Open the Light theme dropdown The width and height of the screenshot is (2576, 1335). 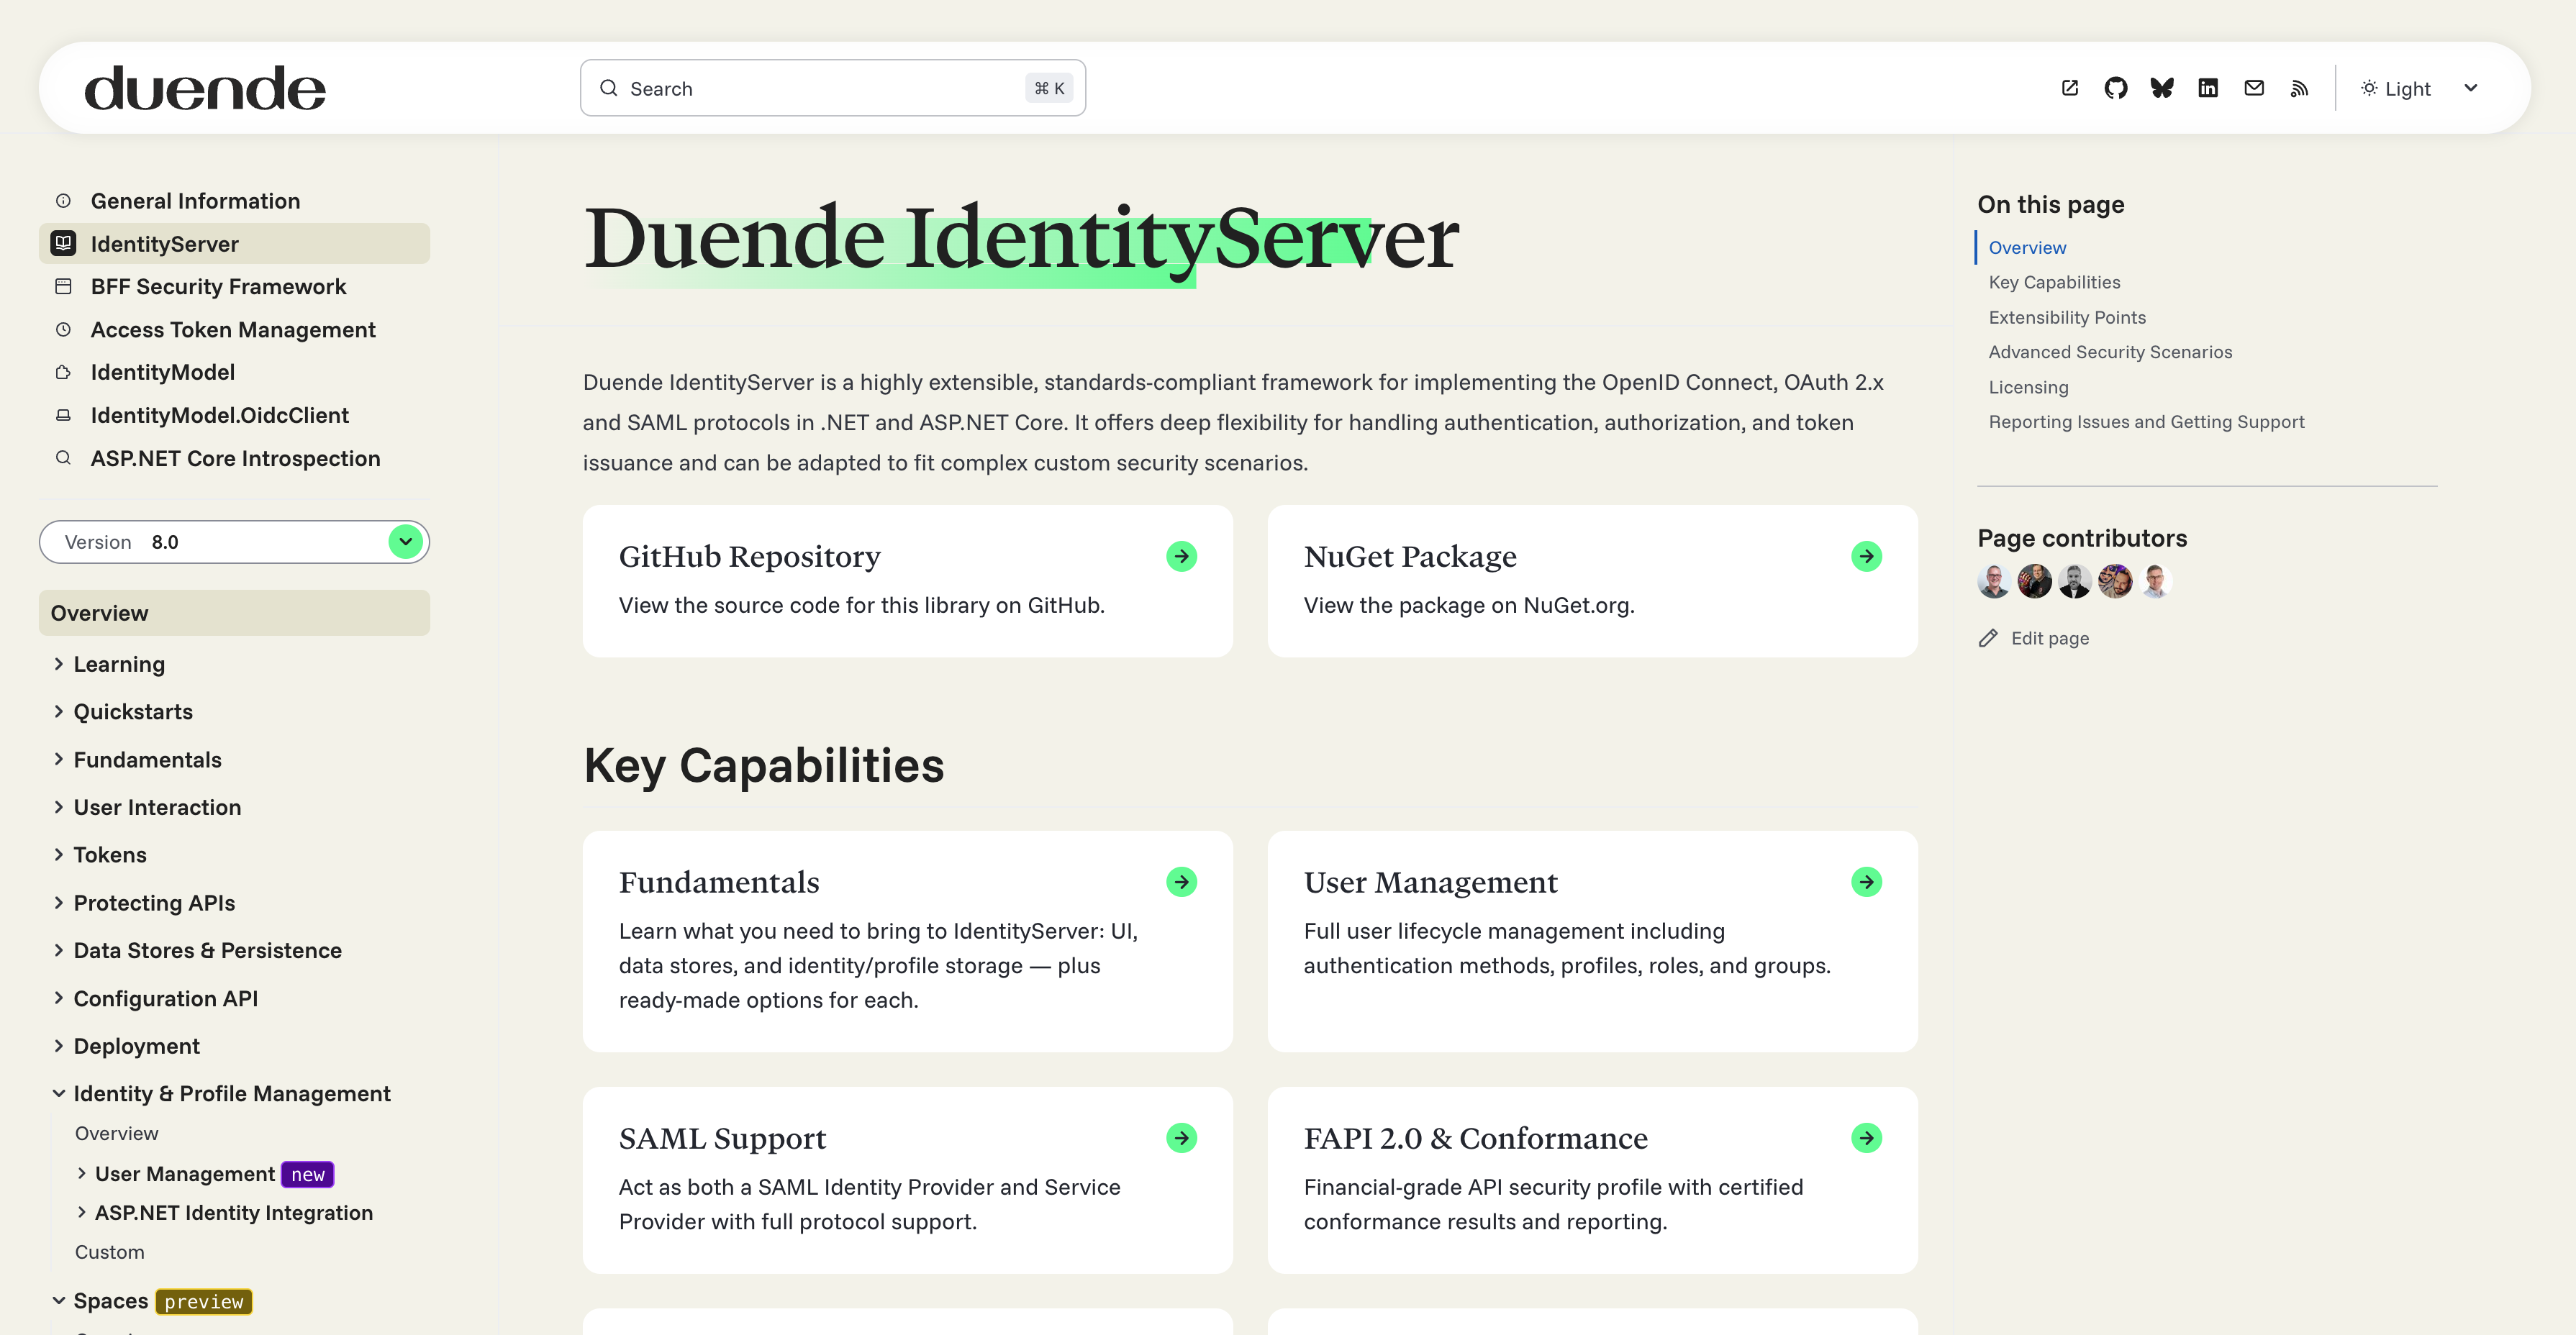(2420, 88)
